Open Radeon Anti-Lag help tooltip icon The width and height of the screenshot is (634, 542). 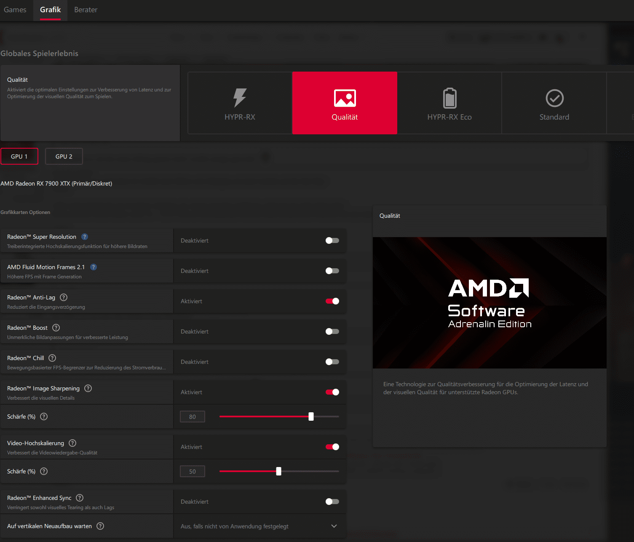tap(64, 297)
